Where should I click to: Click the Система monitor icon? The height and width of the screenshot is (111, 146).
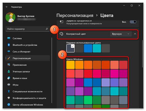point(9,38)
